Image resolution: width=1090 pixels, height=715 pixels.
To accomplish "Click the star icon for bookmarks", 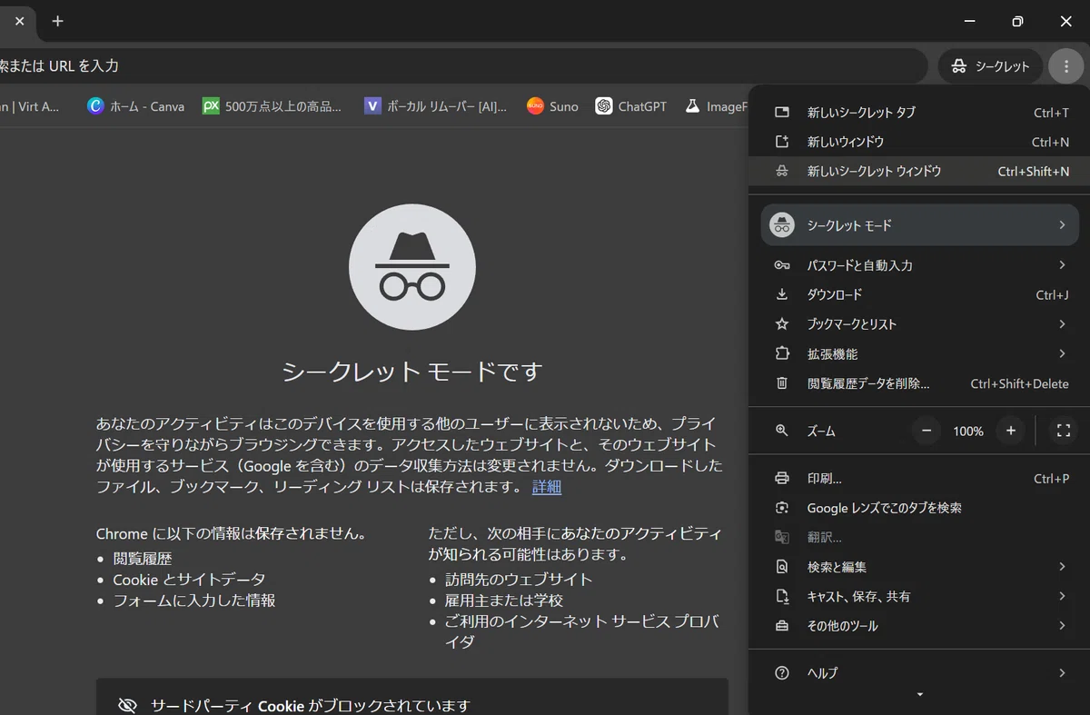I will tap(782, 324).
